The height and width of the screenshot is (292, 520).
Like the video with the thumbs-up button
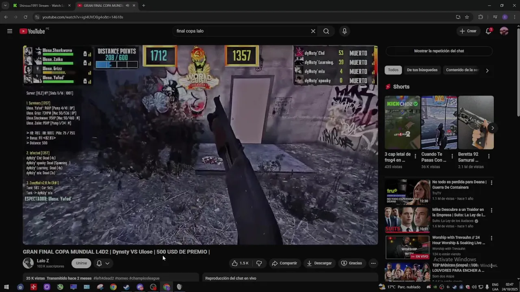(x=240, y=263)
